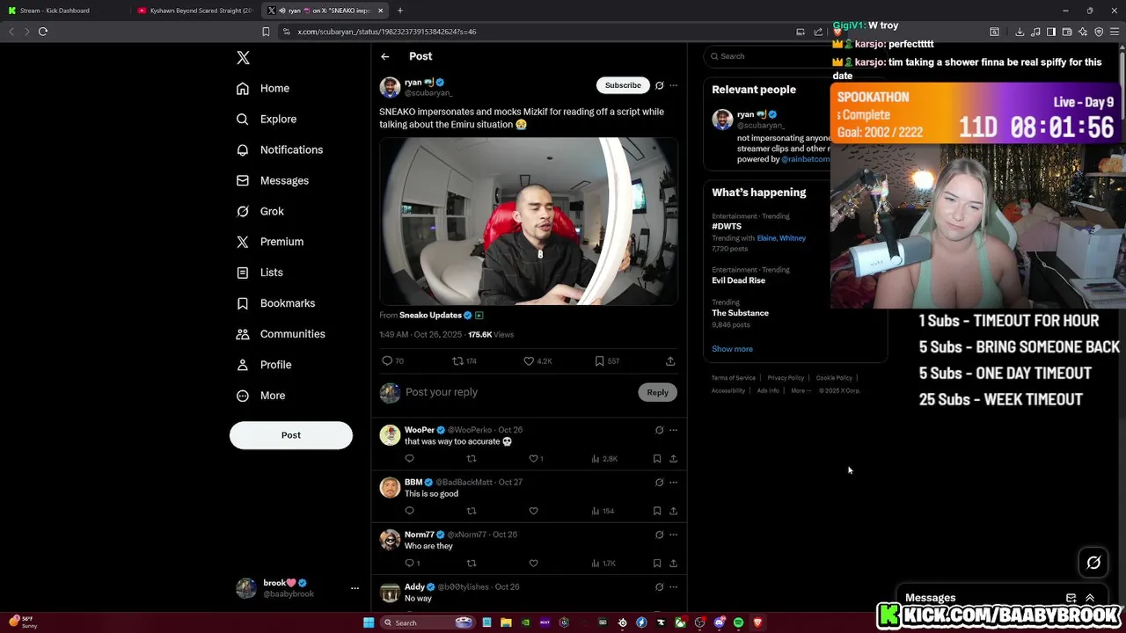
Task: Open Lists in sidebar
Action: (260, 273)
